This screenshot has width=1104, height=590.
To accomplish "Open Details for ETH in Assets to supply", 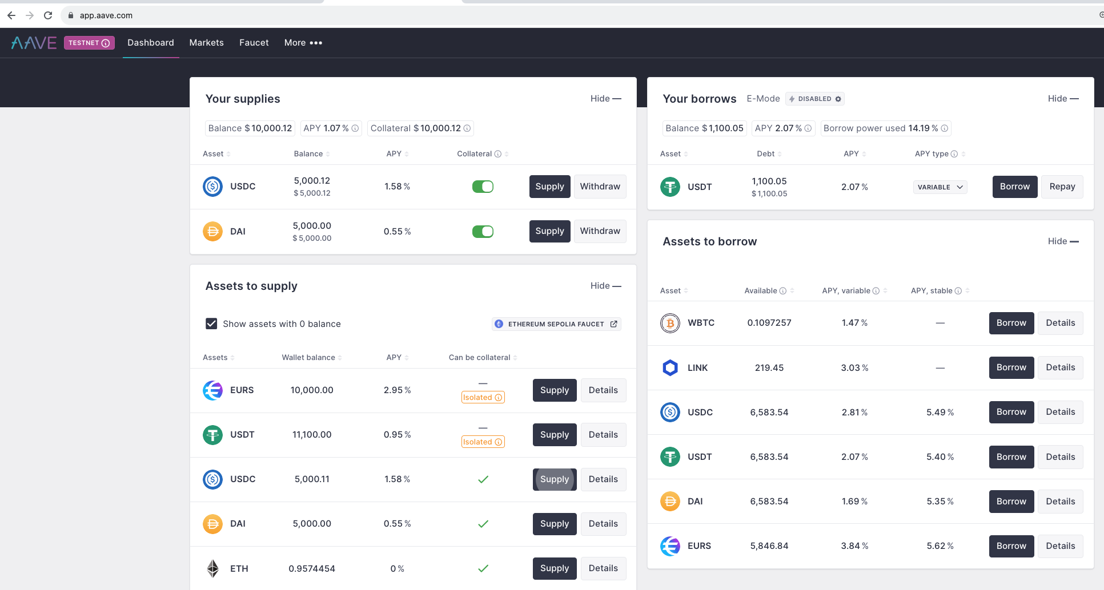I will [x=603, y=568].
